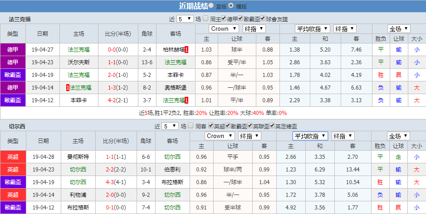Open 全场 dropdown in 法兰克福 table

[399, 29]
